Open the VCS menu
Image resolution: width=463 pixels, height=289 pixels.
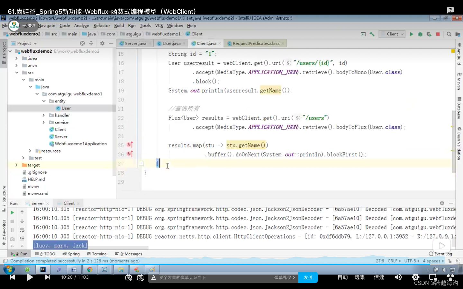point(159,25)
